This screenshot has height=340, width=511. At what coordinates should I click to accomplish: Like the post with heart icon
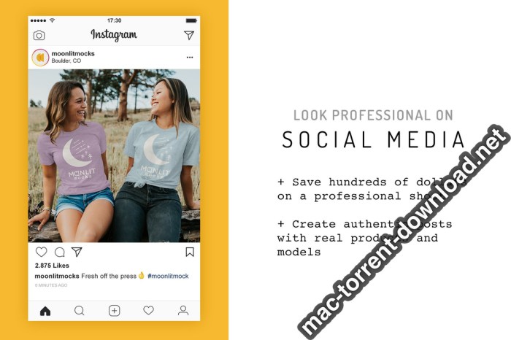(x=42, y=252)
